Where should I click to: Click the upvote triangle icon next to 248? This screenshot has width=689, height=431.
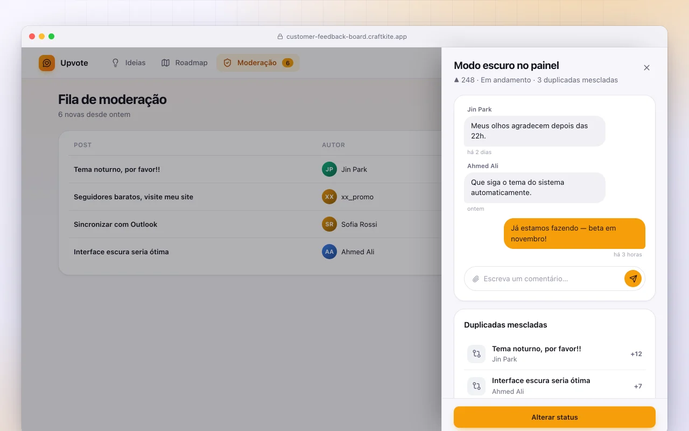tap(456, 80)
